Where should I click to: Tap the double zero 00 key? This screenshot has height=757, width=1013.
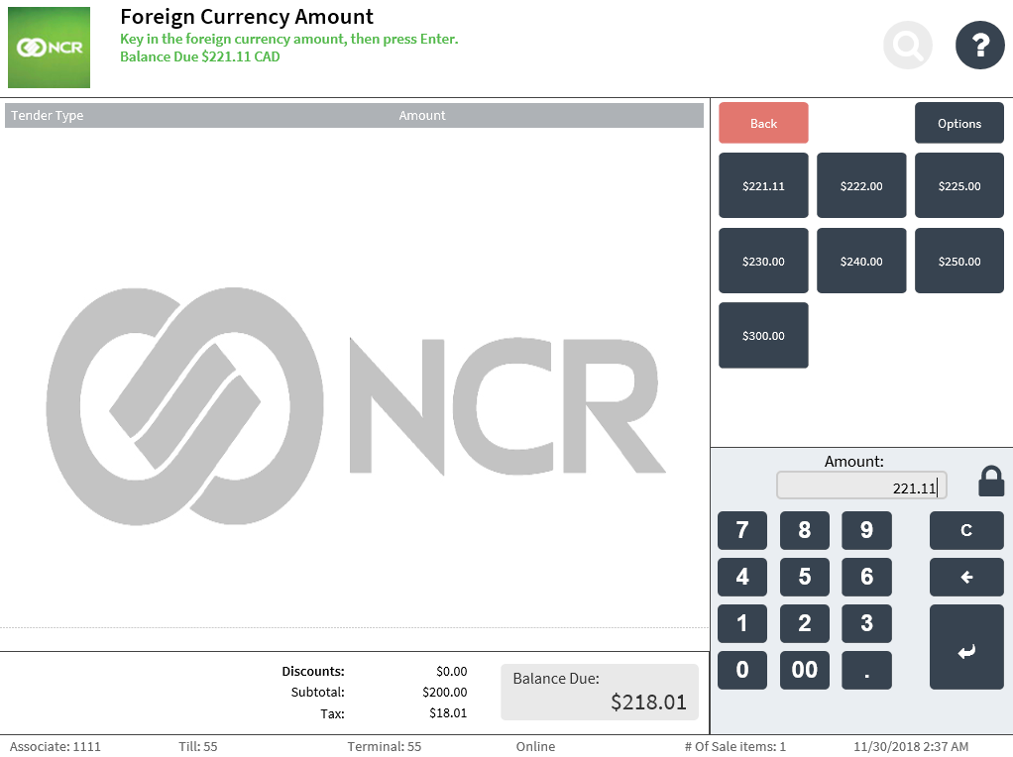tap(804, 670)
